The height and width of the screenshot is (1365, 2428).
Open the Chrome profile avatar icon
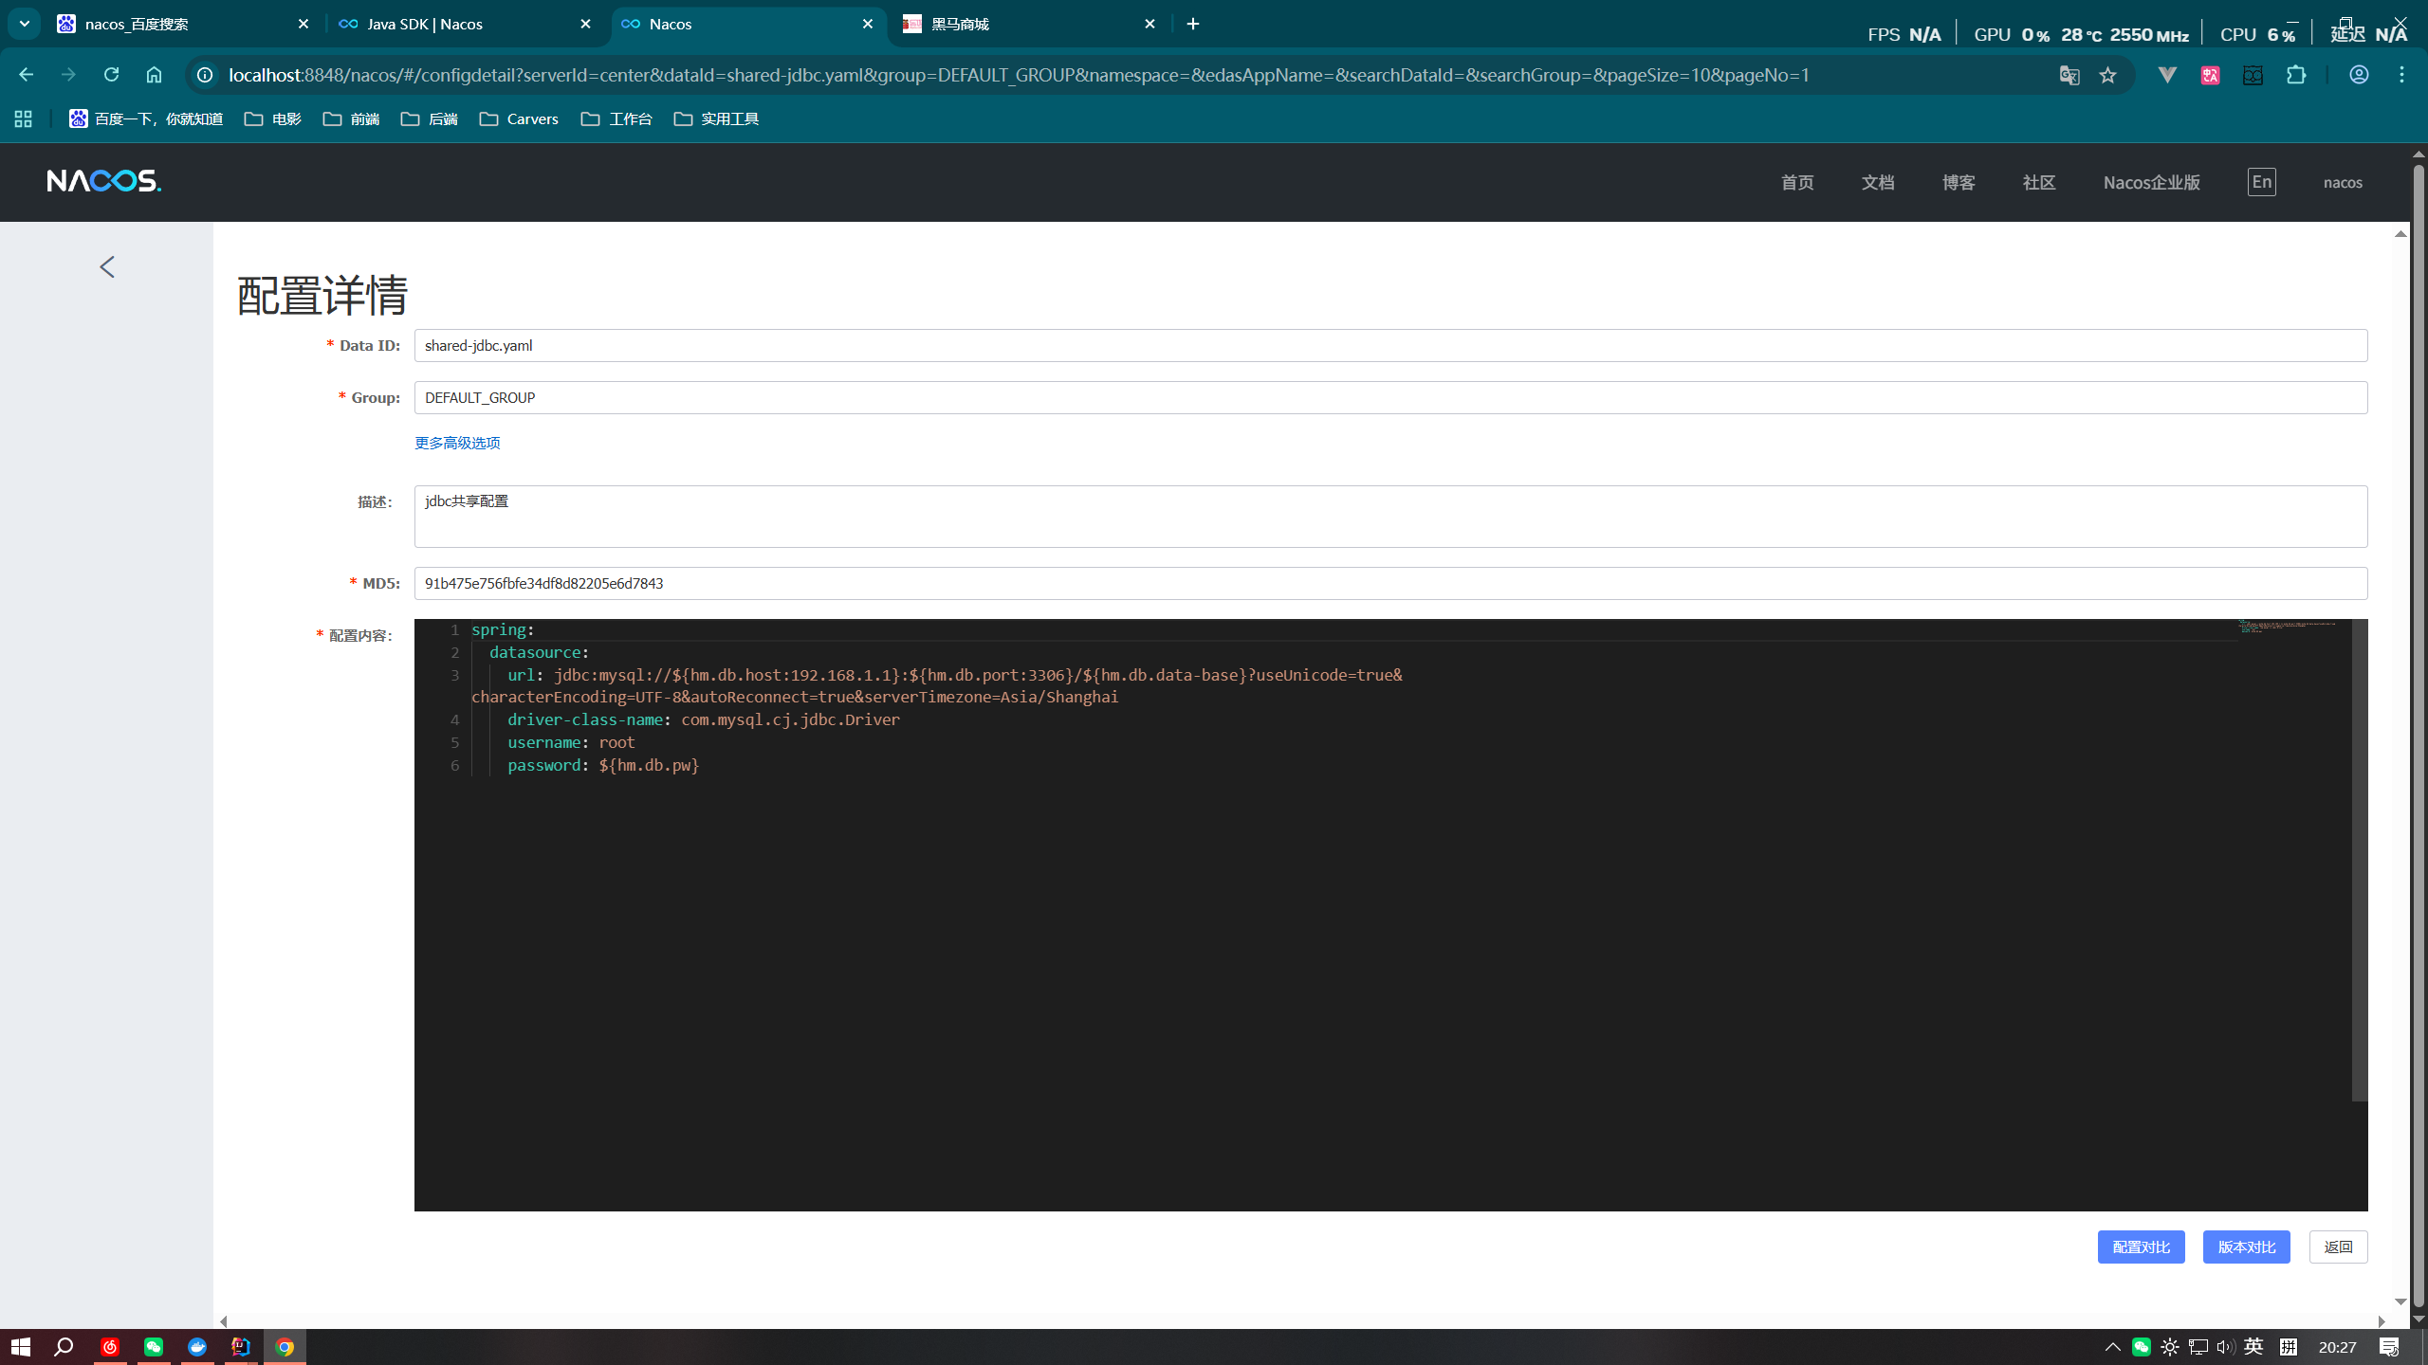point(2359,75)
